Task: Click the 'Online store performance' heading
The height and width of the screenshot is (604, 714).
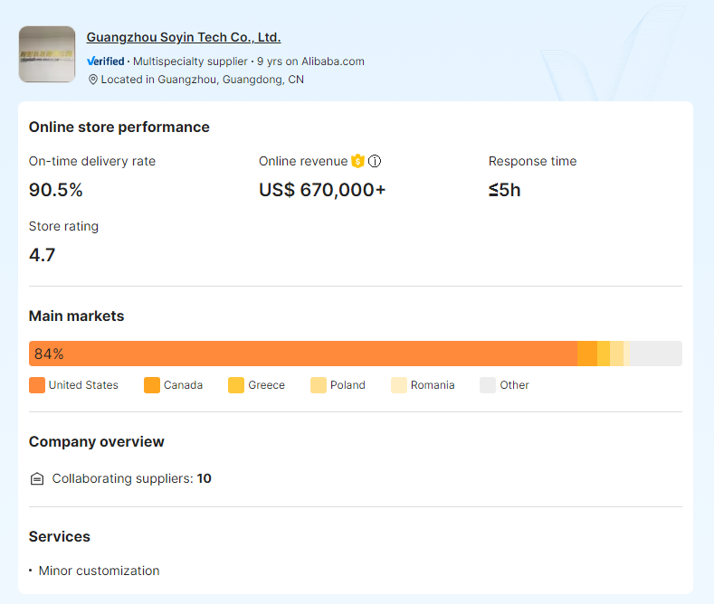Action: coord(119,127)
